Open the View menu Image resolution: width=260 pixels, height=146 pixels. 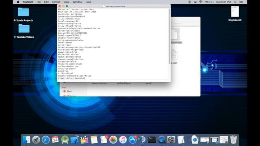pyautogui.click(x=67, y=2)
